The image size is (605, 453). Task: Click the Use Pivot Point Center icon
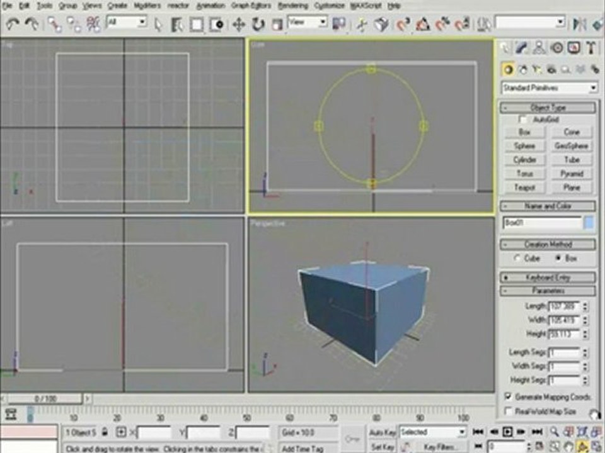(x=339, y=25)
